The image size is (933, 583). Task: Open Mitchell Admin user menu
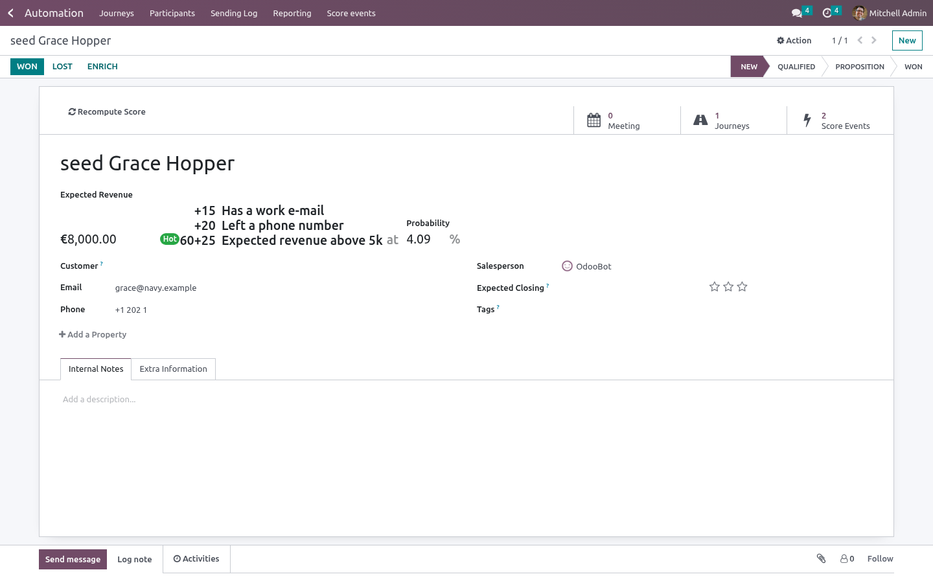tap(890, 13)
